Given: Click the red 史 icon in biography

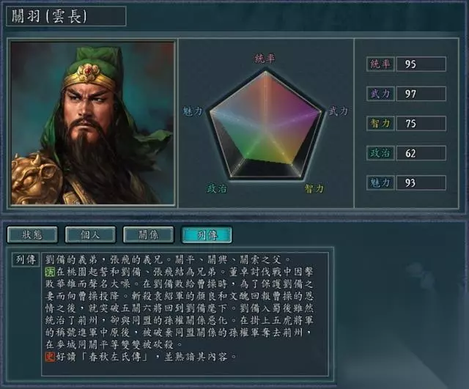Looking at the screenshot, I should (50, 357).
